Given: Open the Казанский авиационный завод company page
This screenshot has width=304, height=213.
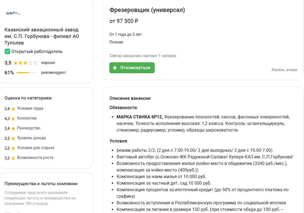Looking at the screenshot, I should pos(42,36).
